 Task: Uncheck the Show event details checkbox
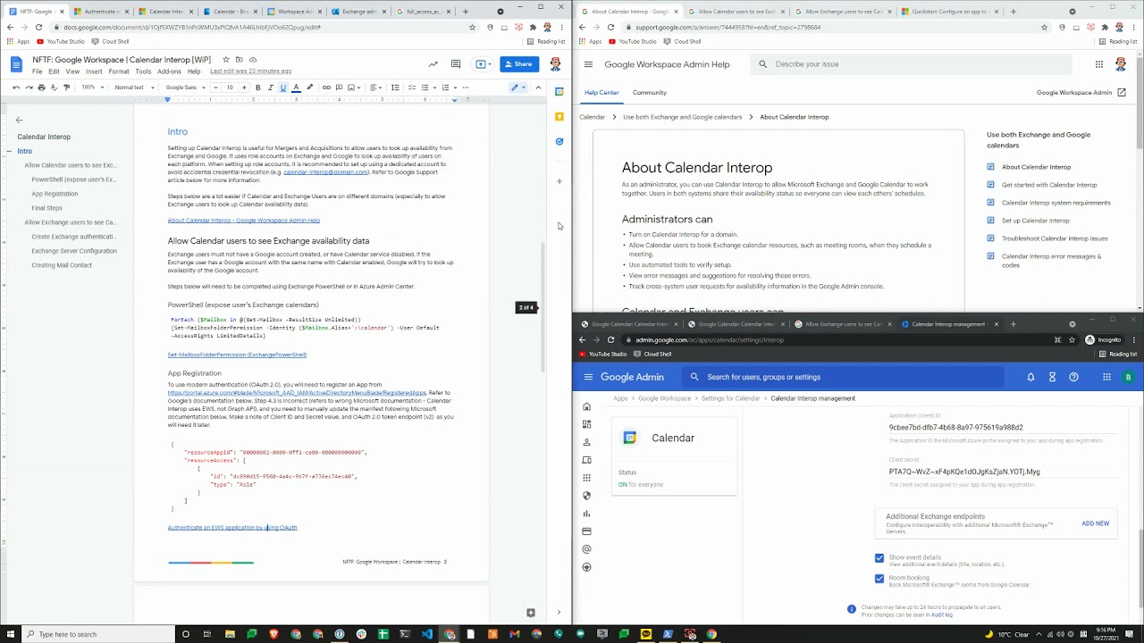pyautogui.click(x=879, y=558)
